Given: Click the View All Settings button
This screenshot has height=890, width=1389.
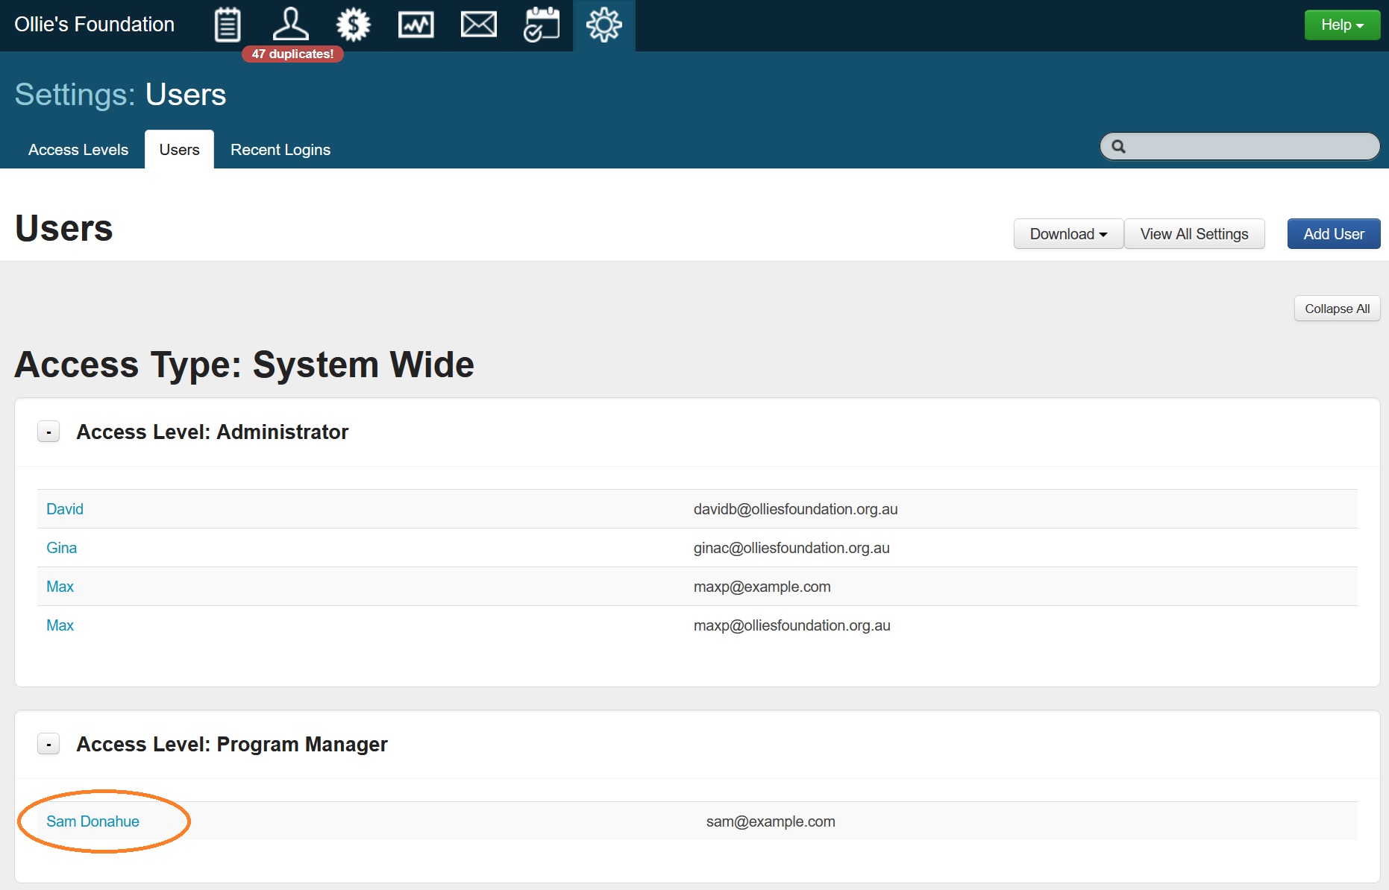Looking at the screenshot, I should click(1194, 234).
